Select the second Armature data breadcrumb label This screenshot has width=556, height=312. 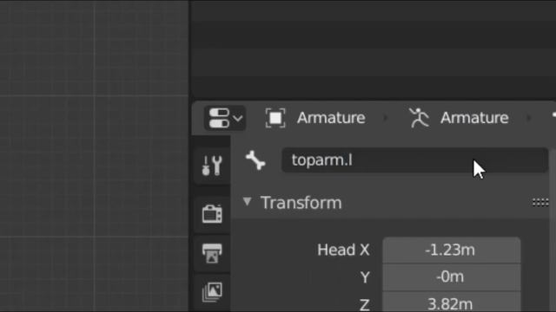(x=474, y=118)
